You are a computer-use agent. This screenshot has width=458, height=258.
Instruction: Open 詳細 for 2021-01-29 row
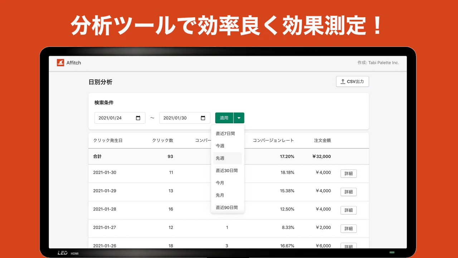[349, 192]
